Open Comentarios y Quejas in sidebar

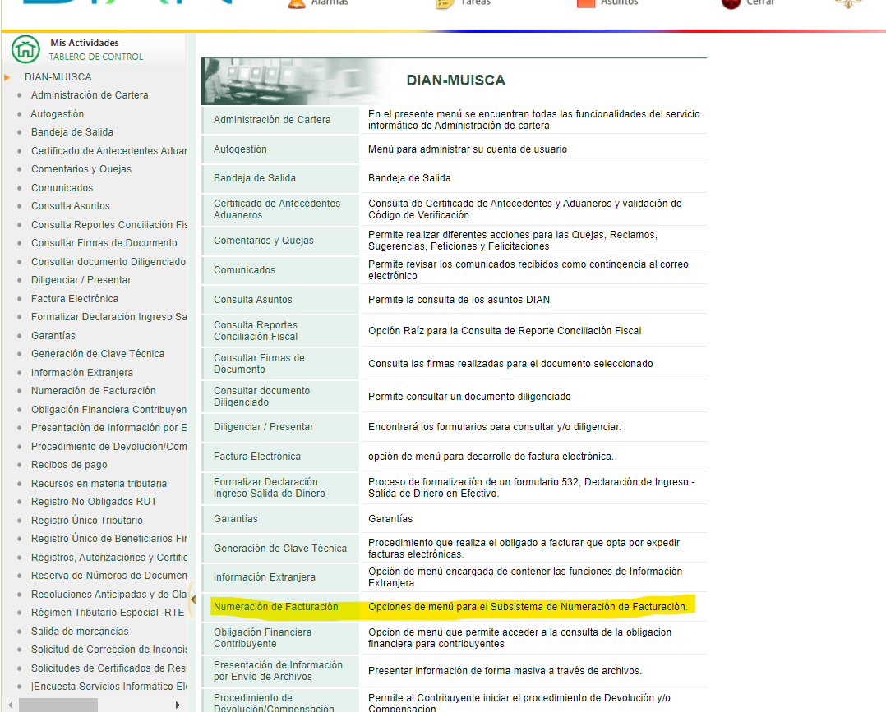(x=81, y=169)
